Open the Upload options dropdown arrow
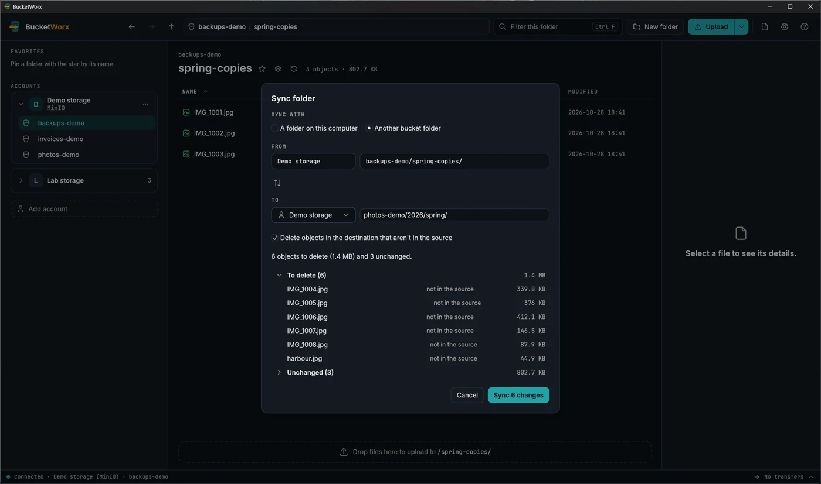821x484 pixels. coord(741,27)
